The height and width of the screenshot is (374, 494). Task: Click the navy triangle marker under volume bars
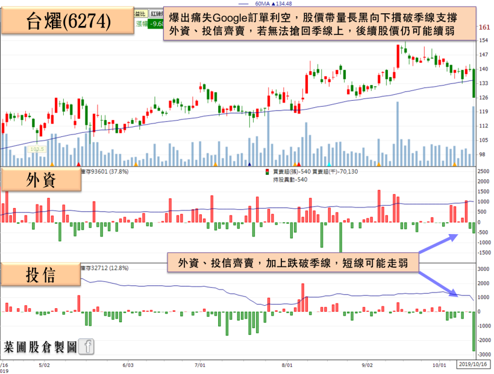249,164
